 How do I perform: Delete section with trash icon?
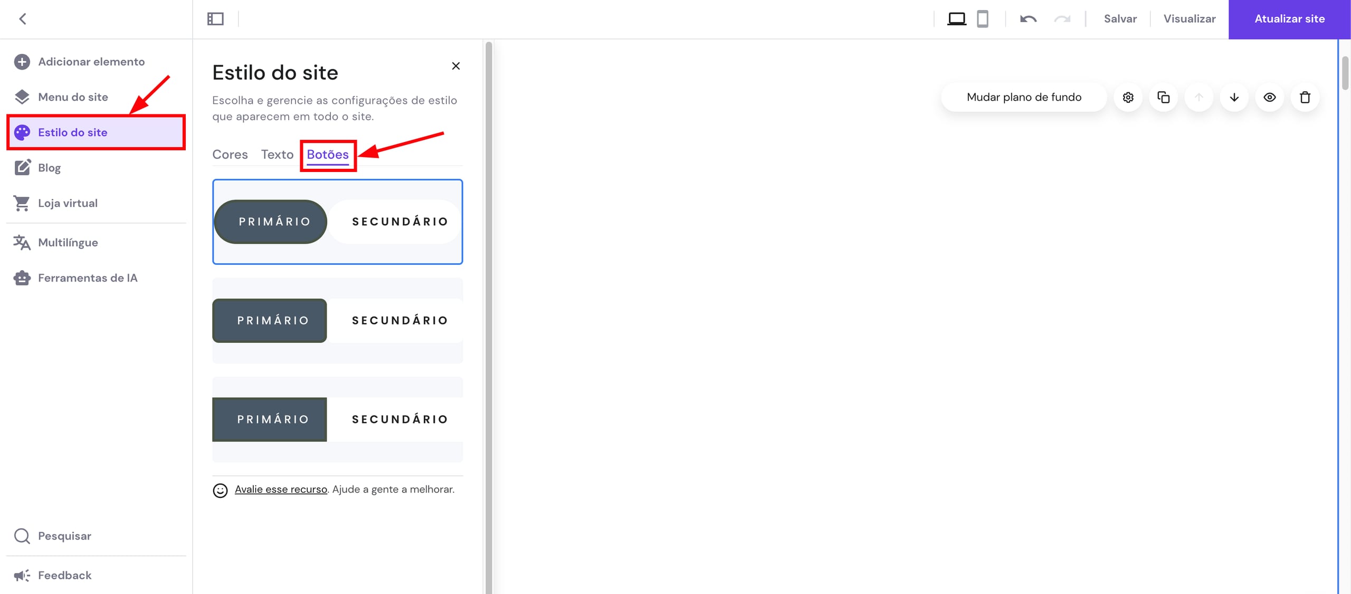[1305, 97]
